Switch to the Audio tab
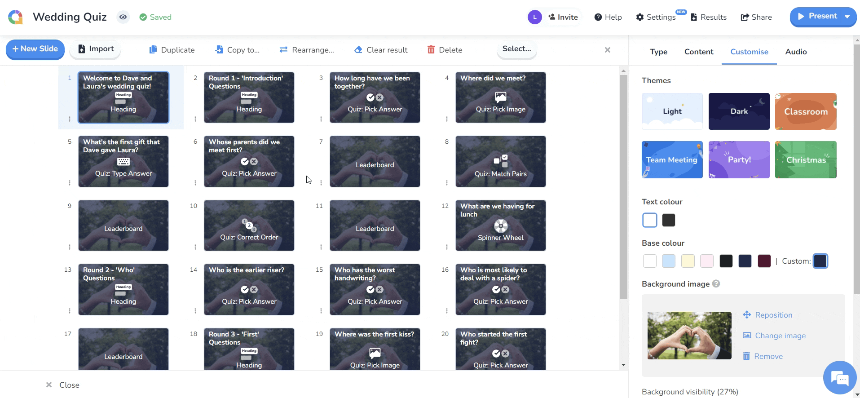This screenshot has height=398, width=860. tap(796, 52)
